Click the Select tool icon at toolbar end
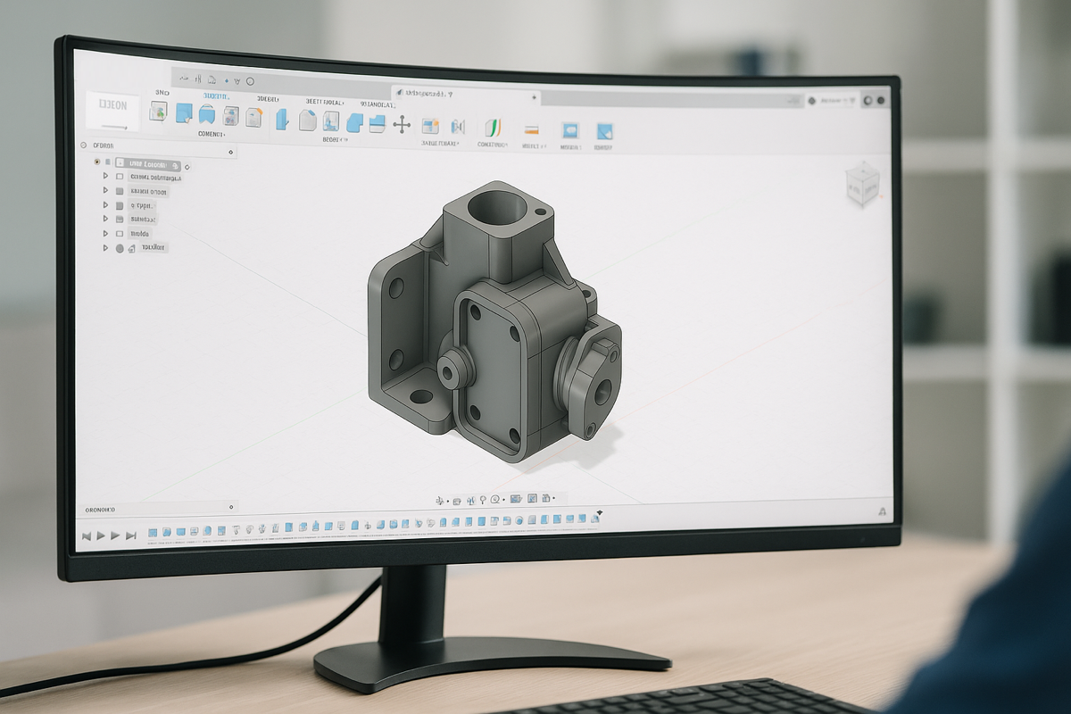Image resolution: width=1071 pixels, height=714 pixels. tap(604, 131)
